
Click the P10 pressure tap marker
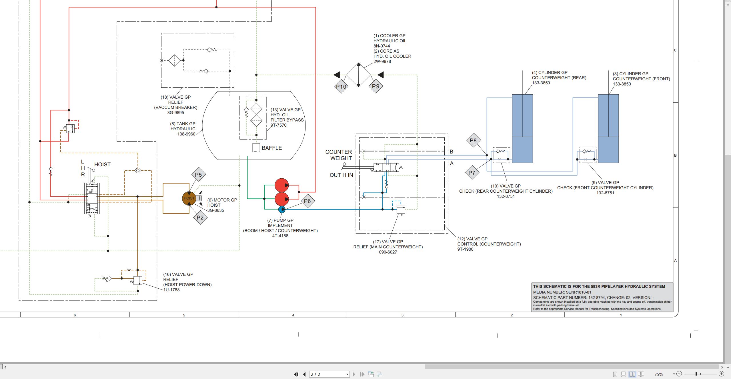(x=341, y=87)
